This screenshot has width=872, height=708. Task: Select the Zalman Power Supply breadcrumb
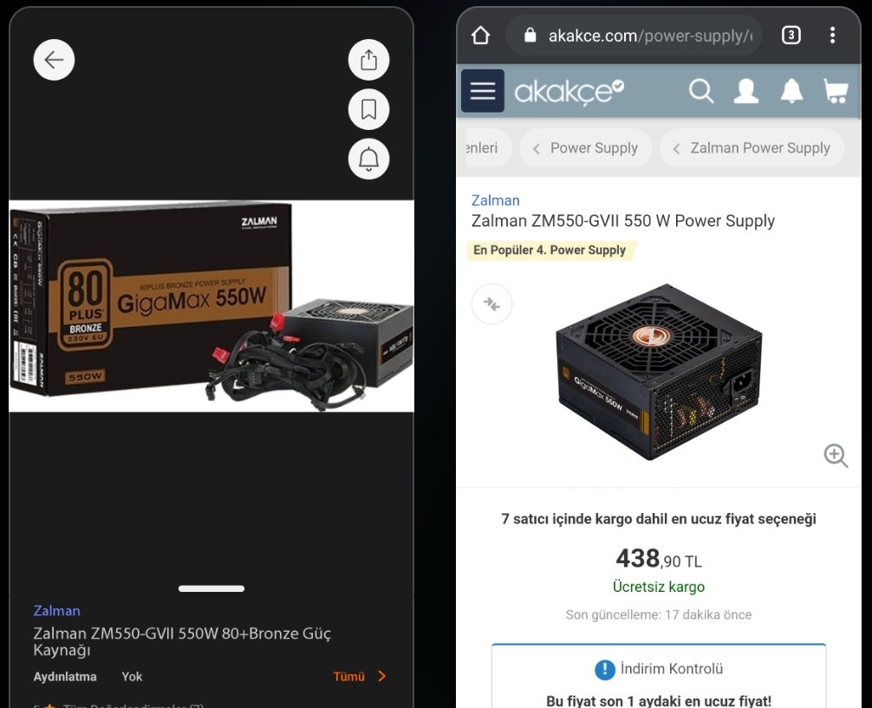(x=752, y=148)
